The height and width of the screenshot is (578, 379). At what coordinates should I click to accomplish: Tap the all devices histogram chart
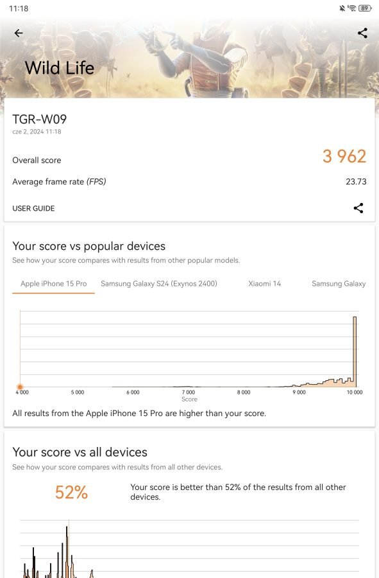[x=190, y=548]
